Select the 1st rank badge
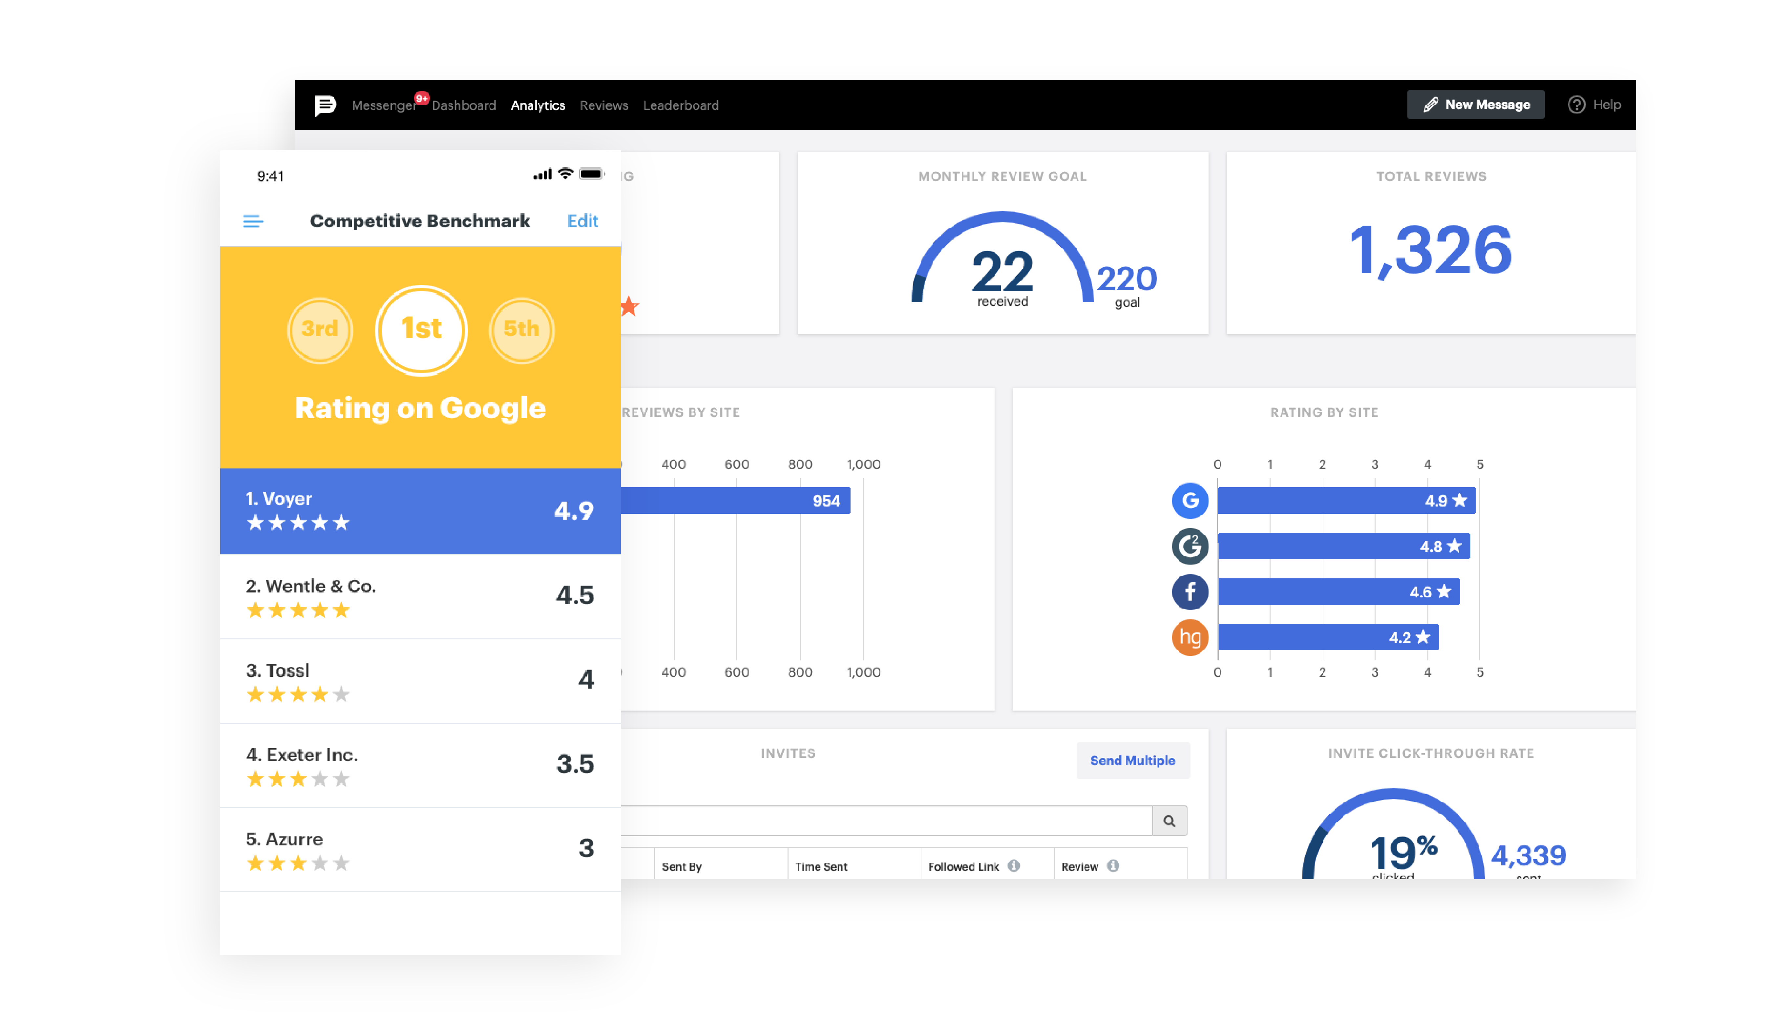 421,330
